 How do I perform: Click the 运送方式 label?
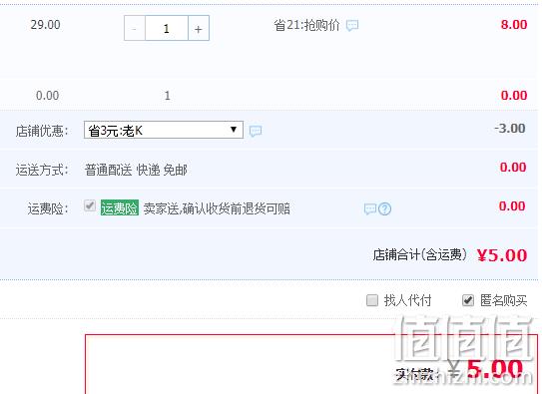pos(42,170)
